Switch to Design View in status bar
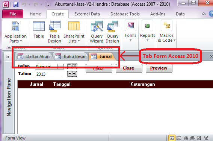Viewport: 213px width, 141px height. [206, 138]
